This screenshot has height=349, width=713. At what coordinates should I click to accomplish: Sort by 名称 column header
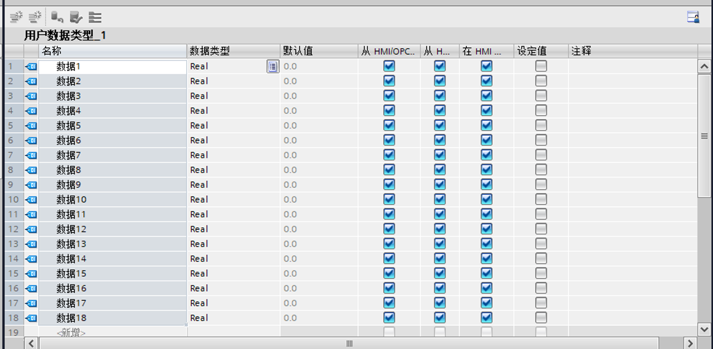(x=112, y=51)
